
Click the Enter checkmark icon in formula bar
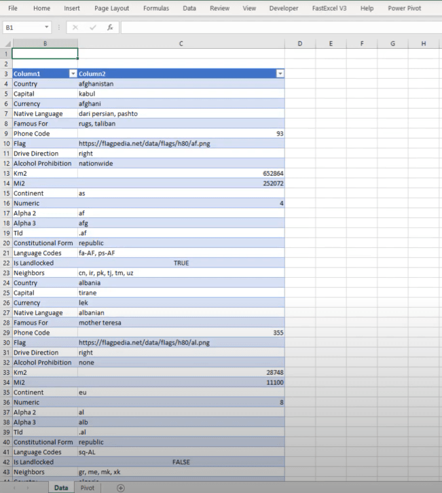(93, 27)
